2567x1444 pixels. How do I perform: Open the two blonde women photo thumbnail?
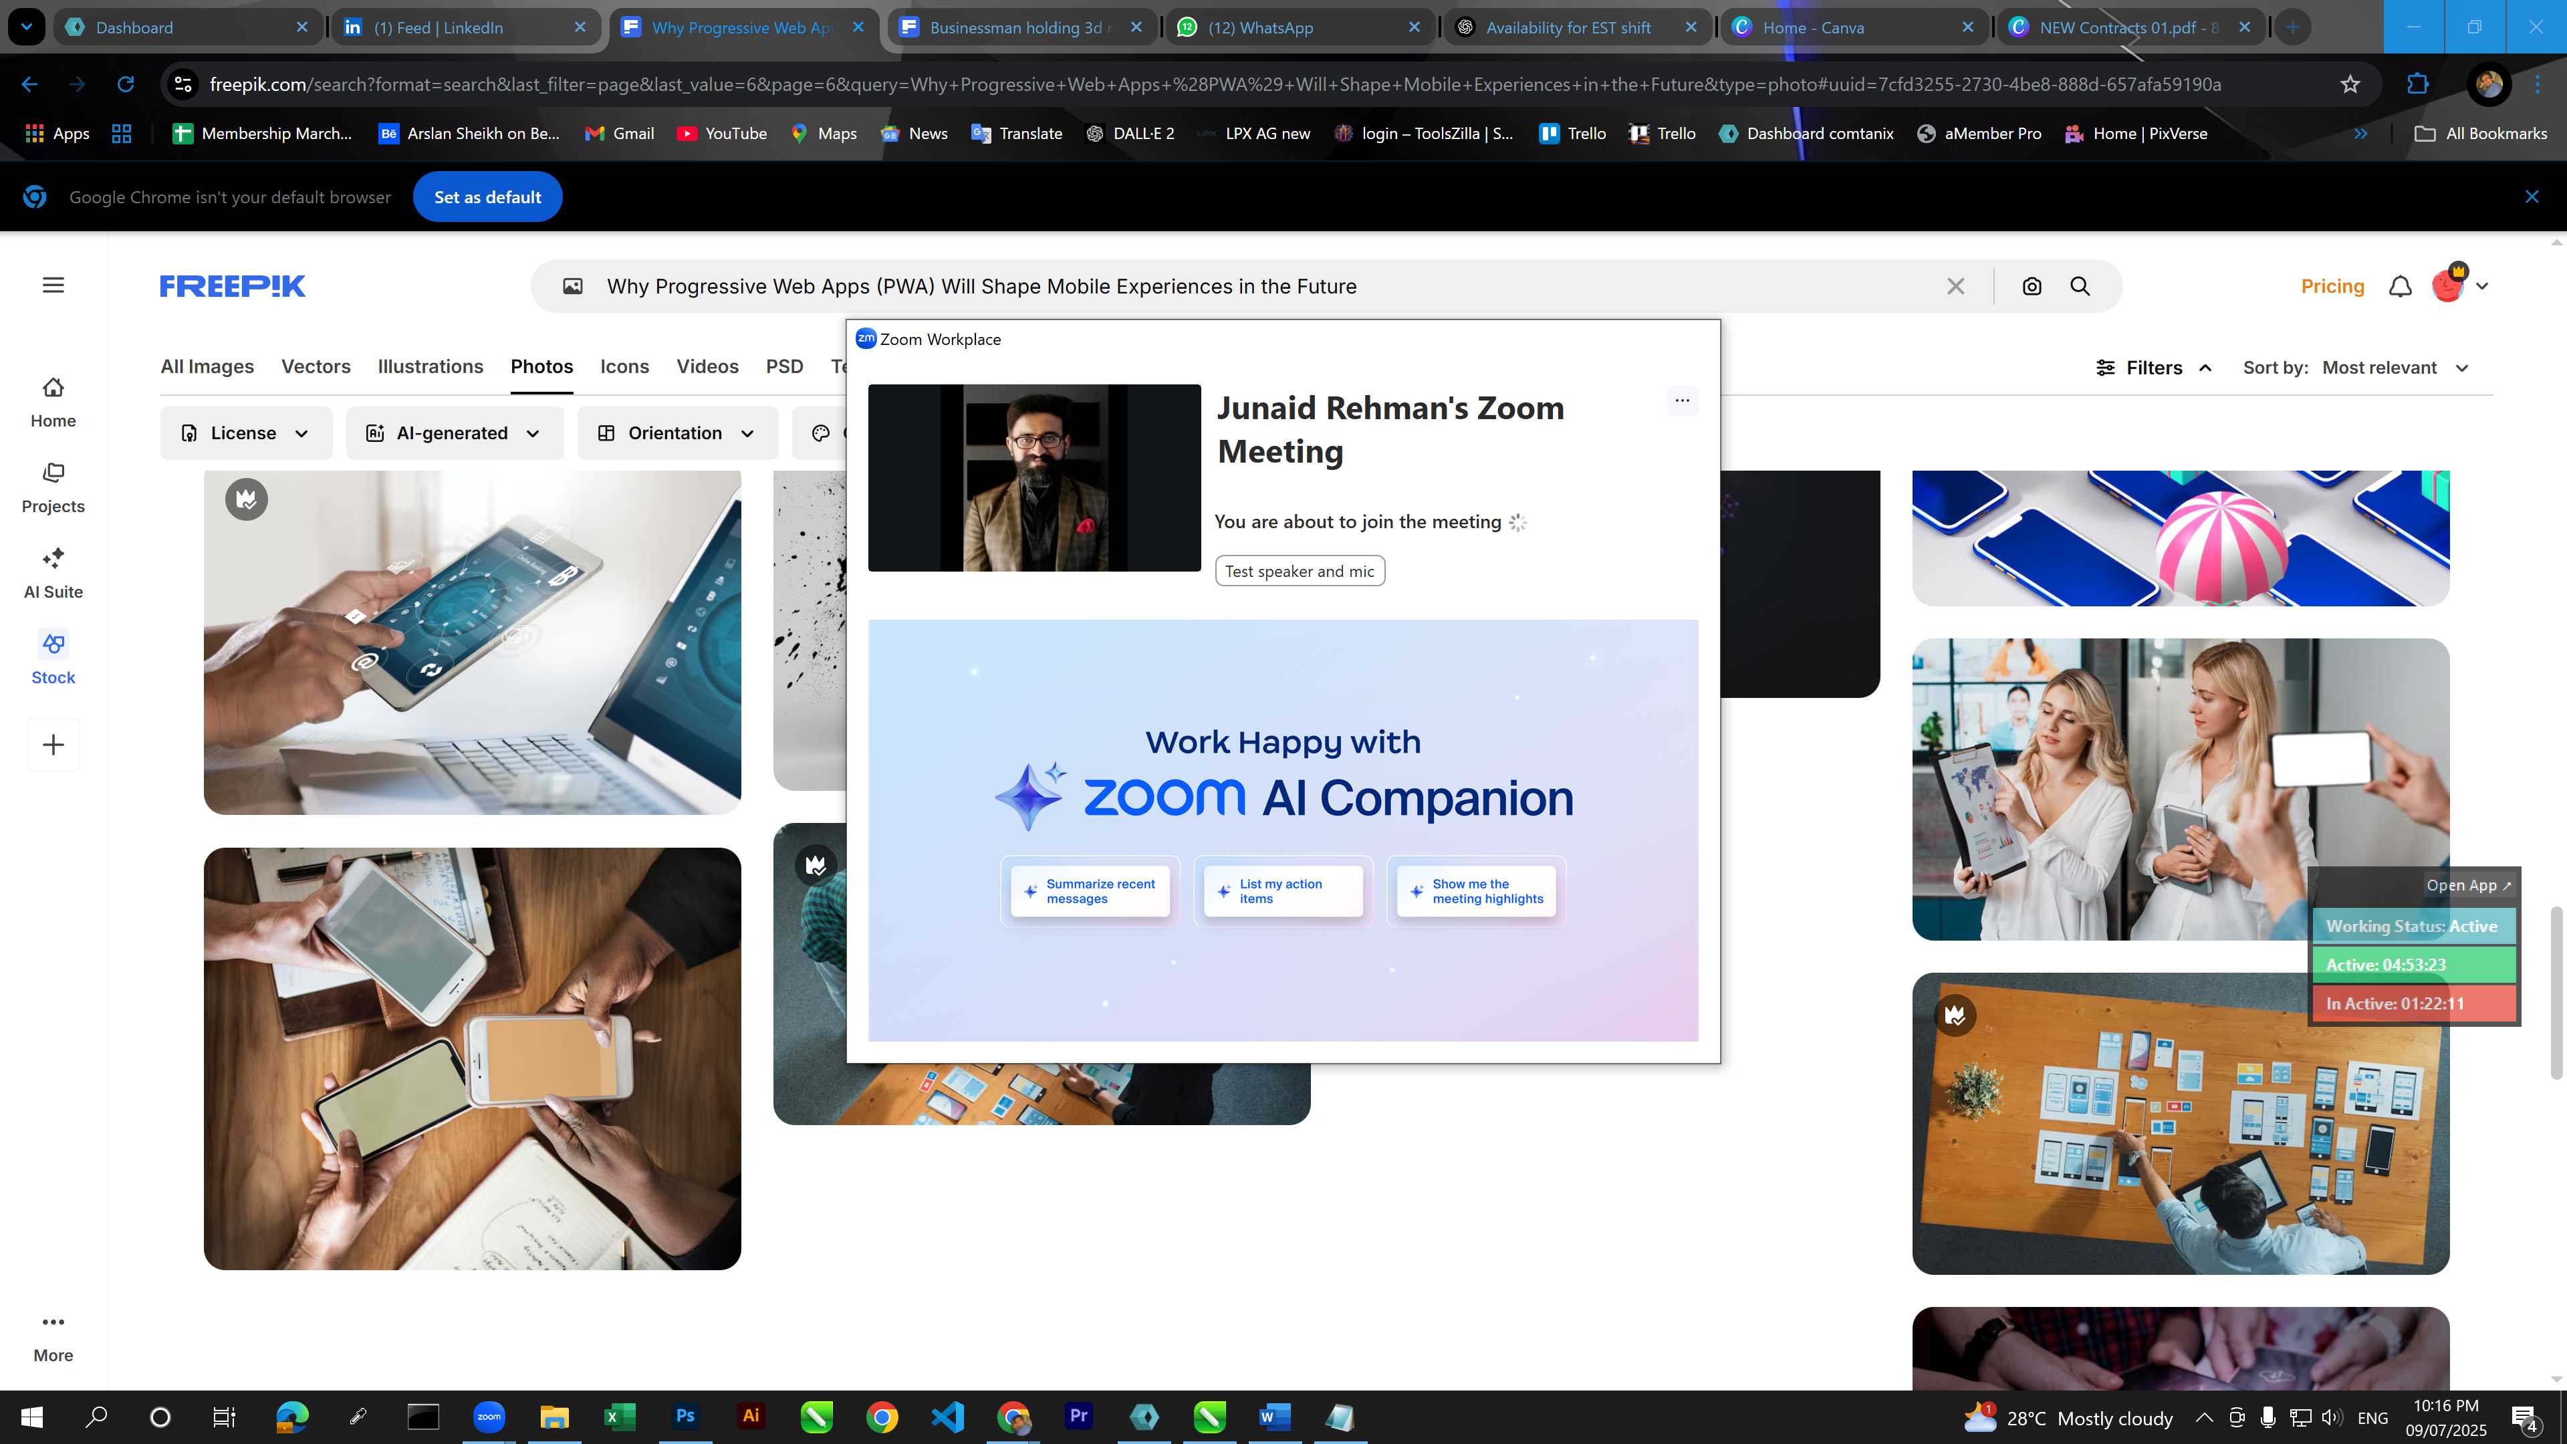[x=2181, y=790]
